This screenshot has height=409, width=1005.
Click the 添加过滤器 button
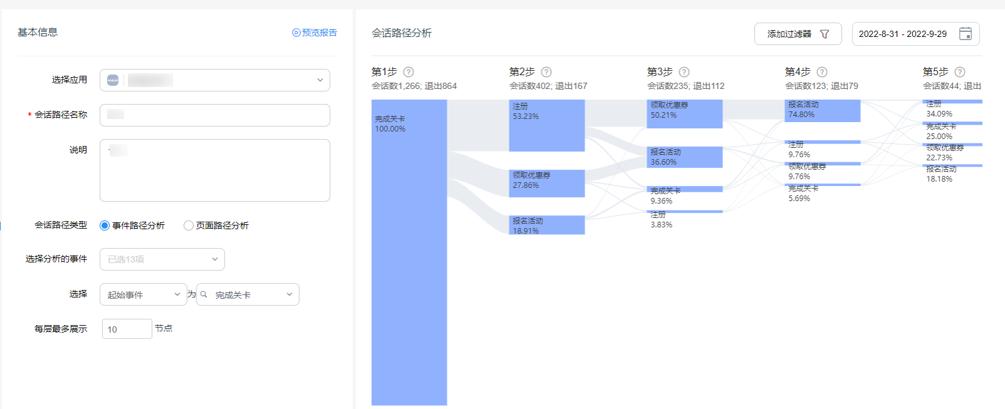click(x=797, y=34)
